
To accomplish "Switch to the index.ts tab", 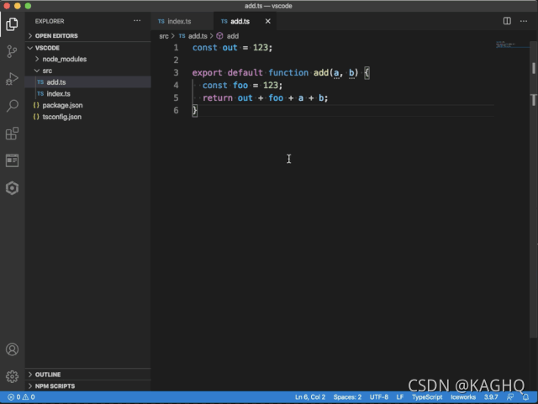I will (x=182, y=21).
